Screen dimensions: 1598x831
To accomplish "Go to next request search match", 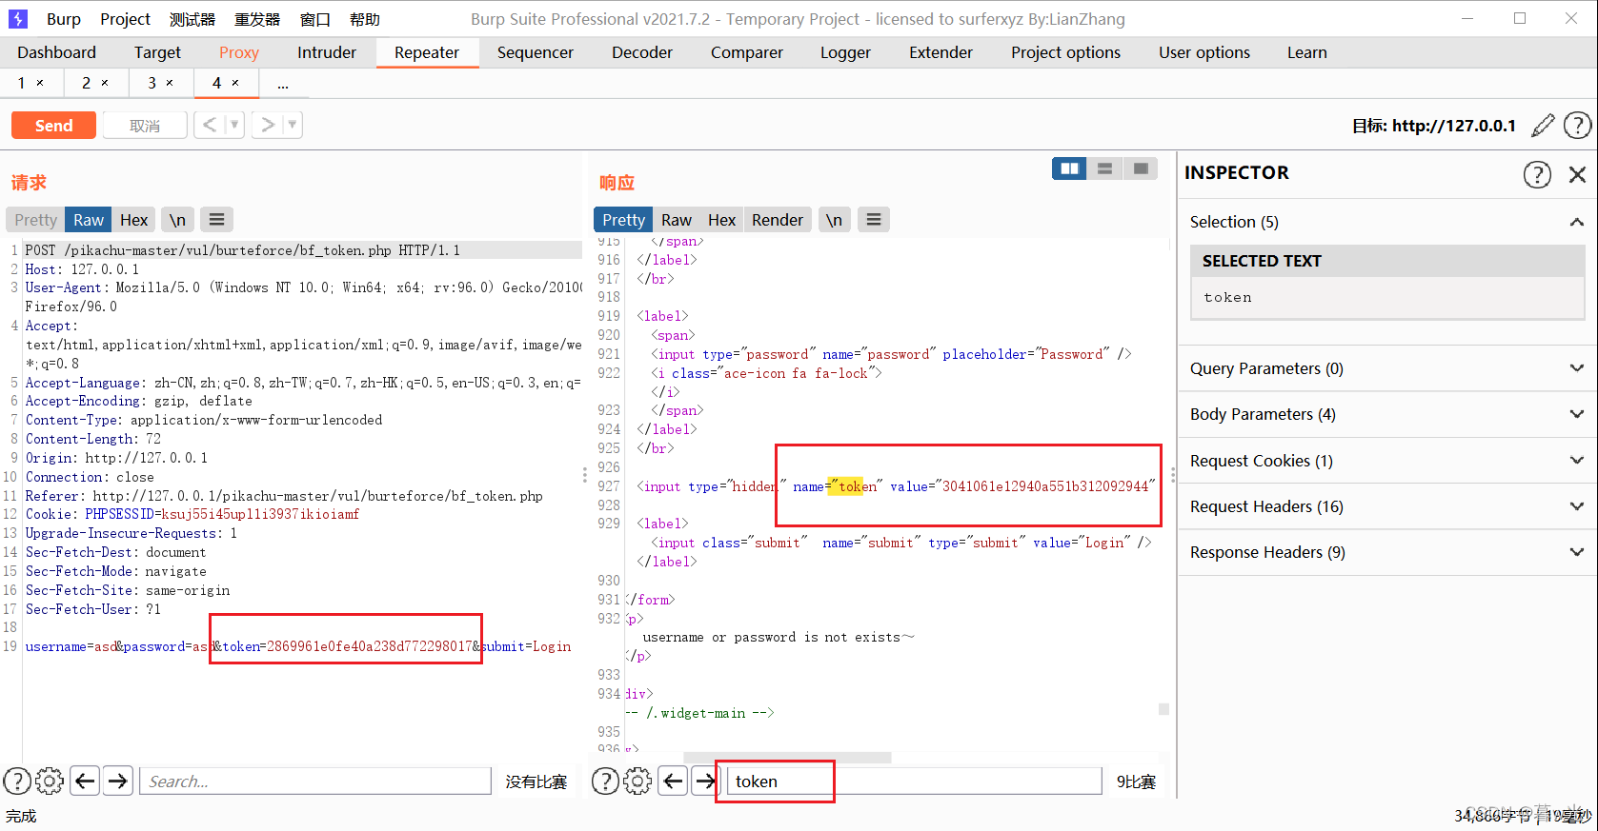I will 118,782.
